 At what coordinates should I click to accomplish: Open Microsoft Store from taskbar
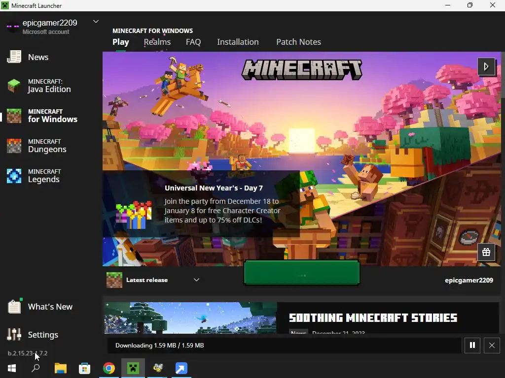point(84,368)
